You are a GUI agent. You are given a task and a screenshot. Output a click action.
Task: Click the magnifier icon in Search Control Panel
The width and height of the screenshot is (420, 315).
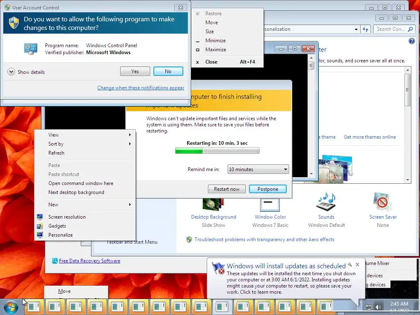click(410, 29)
